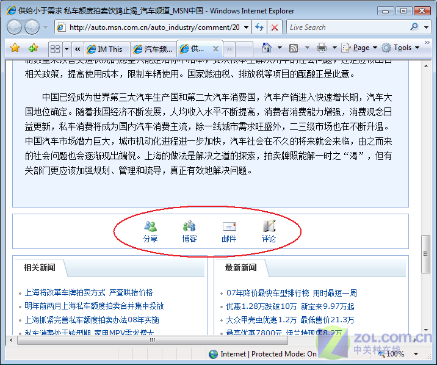Screen dimensions: 437x365
Task: Click the 博客 blog icon
Action: [x=189, y=226]
